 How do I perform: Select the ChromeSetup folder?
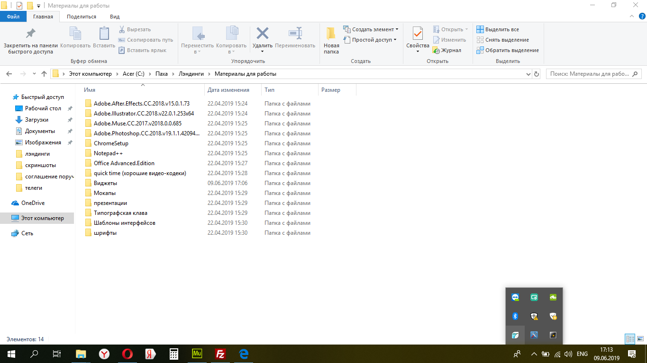click(111, 143)
